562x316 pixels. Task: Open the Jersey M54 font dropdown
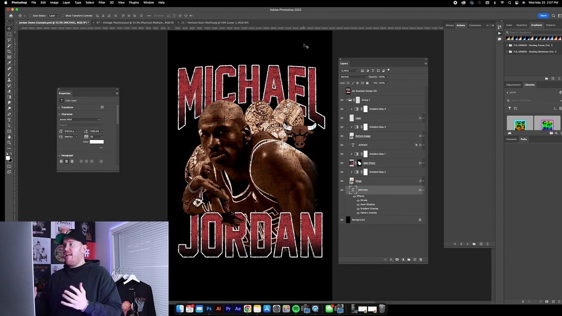[x=79, y=119]
